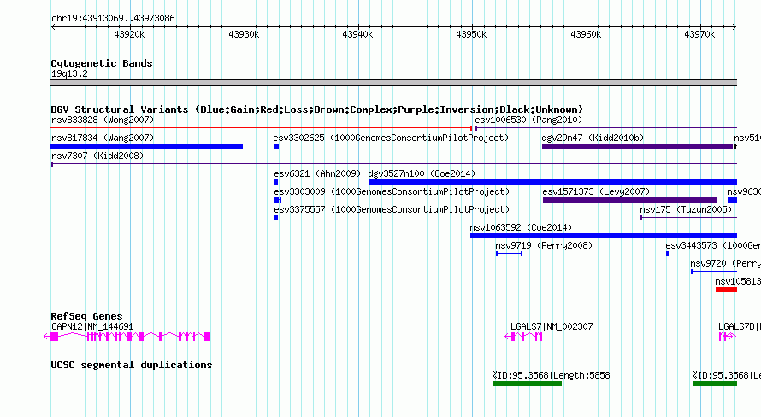This screenshot has height=417, width=761.
Task: Click the magenta LGALS7B gene glyph
Action: (727, 337)
